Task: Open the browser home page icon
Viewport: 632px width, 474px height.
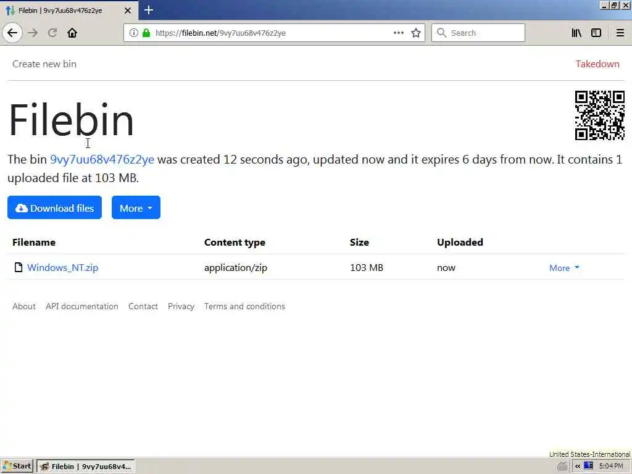Action: pos(72,33)
